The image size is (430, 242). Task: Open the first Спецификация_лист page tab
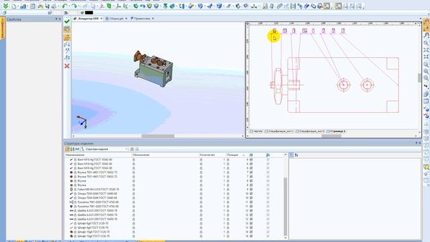click(279, 132)
